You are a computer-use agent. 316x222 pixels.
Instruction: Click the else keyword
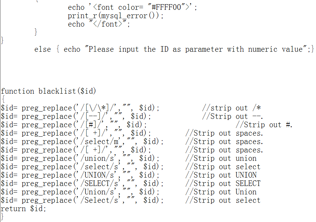coord(43,49)
